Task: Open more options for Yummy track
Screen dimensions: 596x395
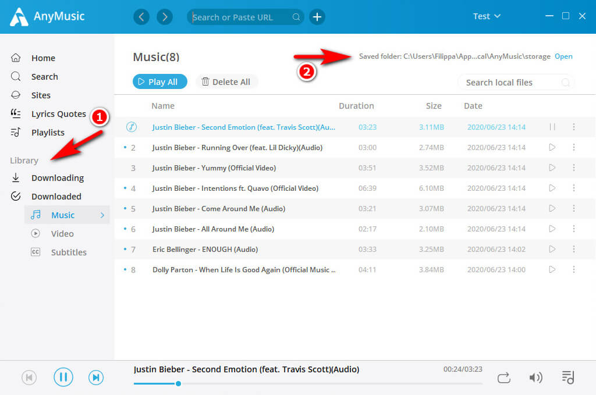Action: [573, 168]
